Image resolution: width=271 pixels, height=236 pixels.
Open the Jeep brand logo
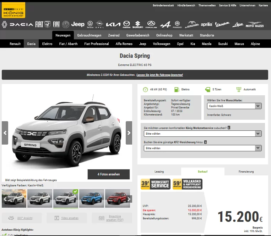pyautogui.click(x=77, y=24)
